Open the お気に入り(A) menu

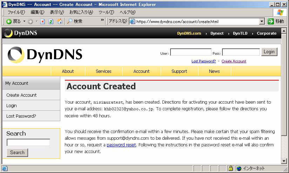point(81,12)
